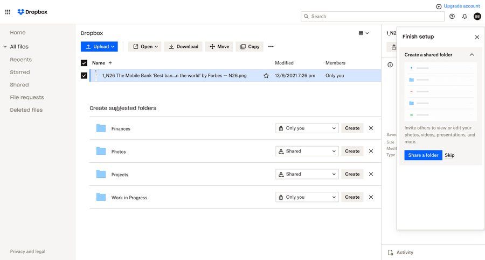This screenshot has height=260, width=485.
Task: Open Recents in the sidebar
Action: 20,60
